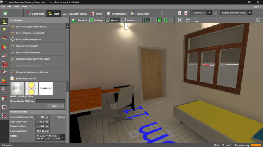
Task: Click the green save icon
Action: tap(5, 13)
